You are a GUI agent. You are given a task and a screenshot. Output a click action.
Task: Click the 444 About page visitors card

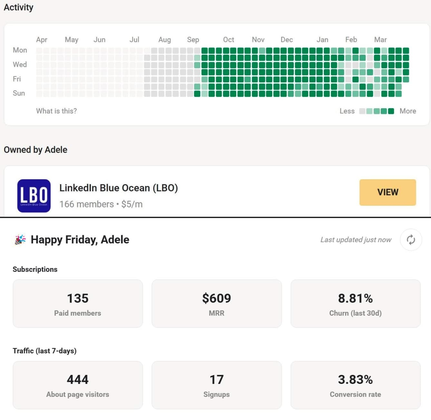pos(78,385)
